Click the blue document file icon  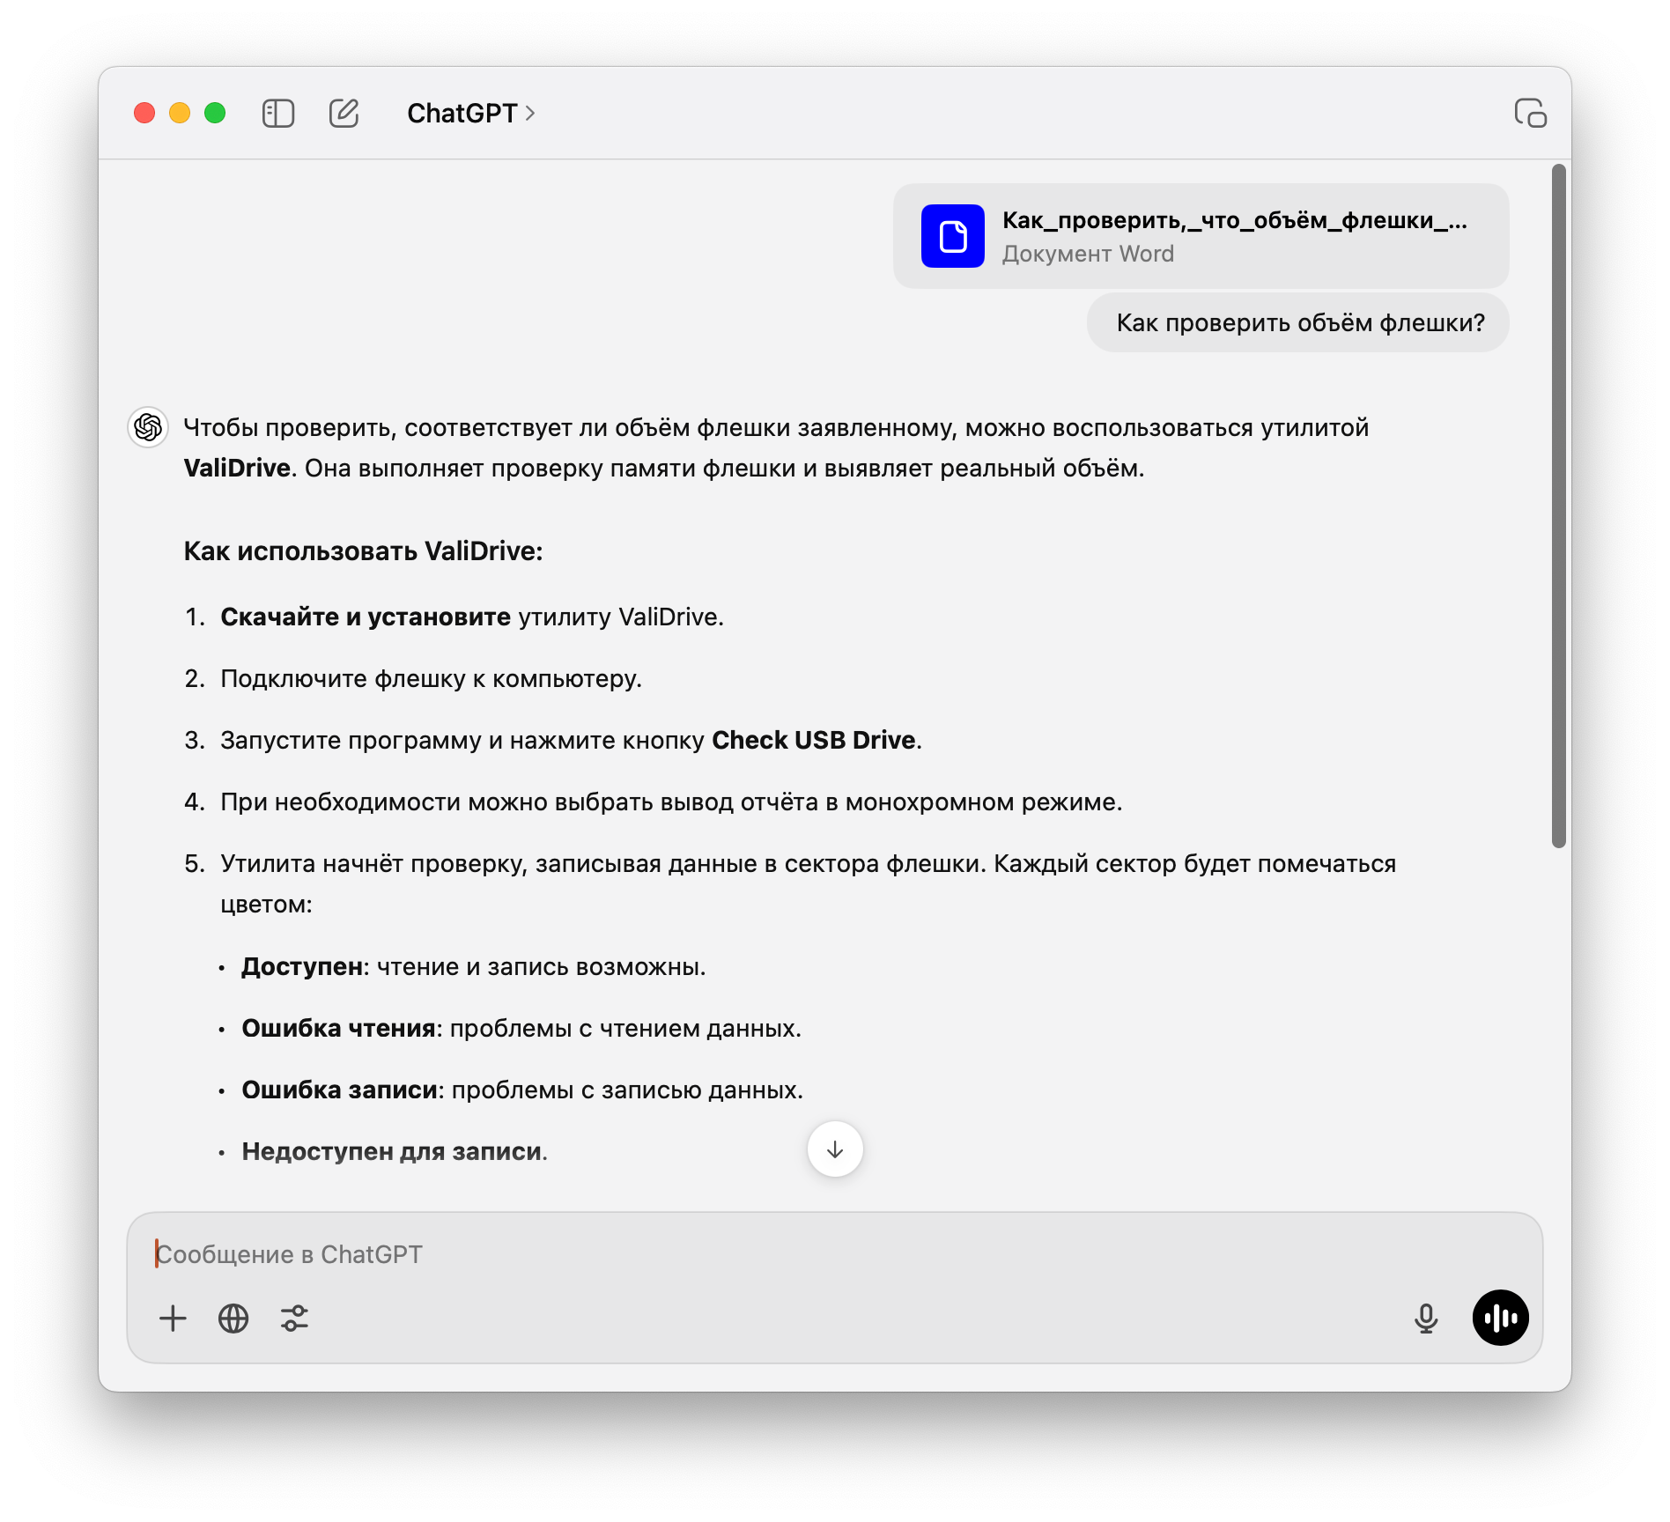952,236
